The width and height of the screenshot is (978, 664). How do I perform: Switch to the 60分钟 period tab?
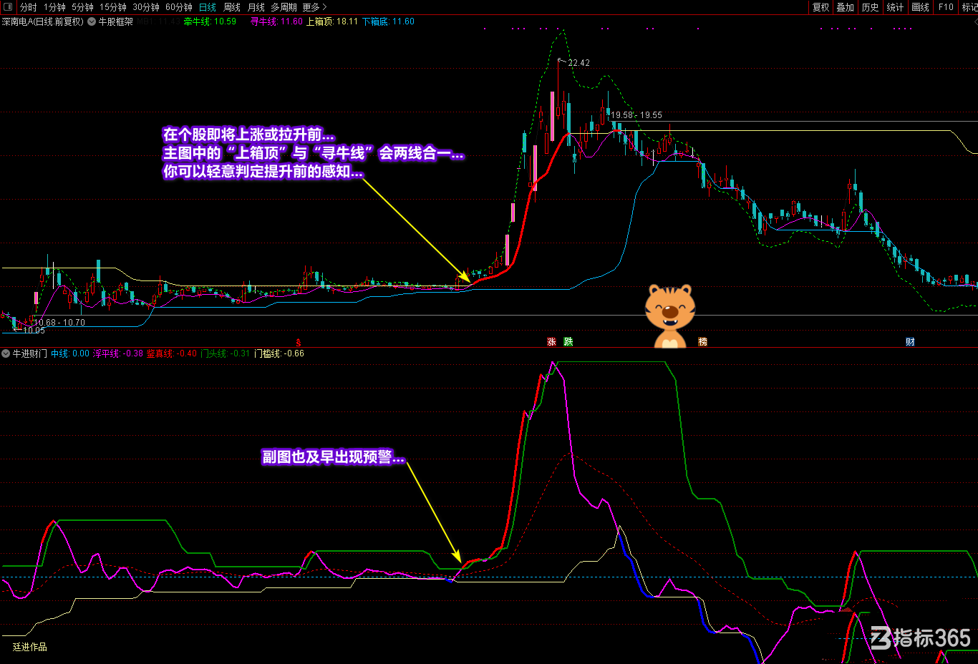179,7
